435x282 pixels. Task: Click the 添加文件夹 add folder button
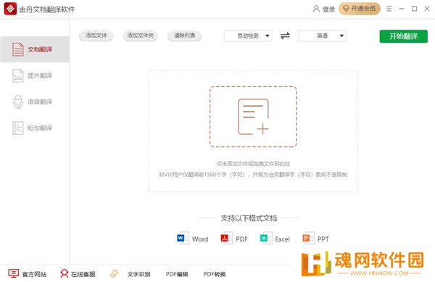pos(140,36)
